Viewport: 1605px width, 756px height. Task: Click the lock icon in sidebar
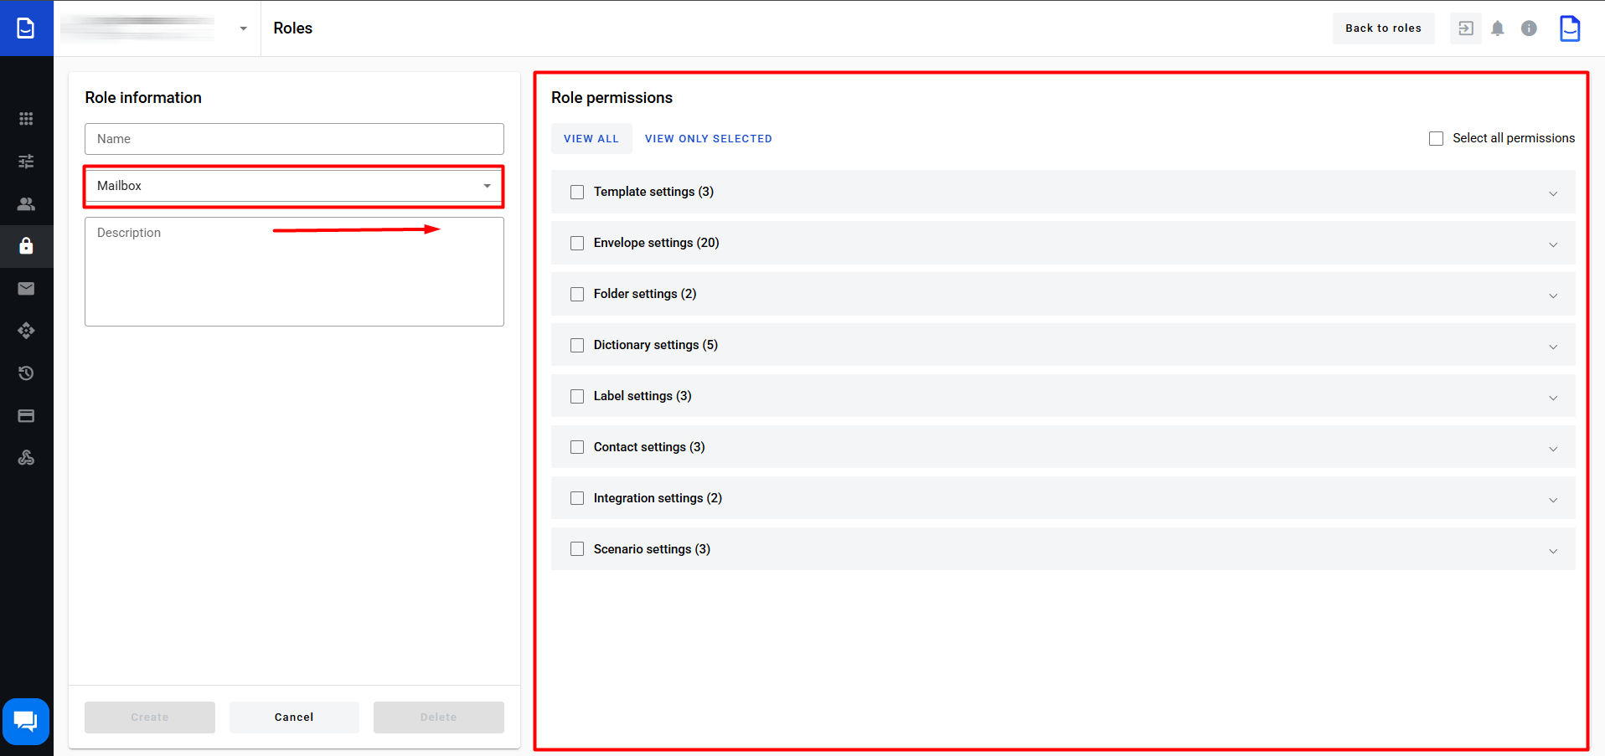[x=26, y=246]
